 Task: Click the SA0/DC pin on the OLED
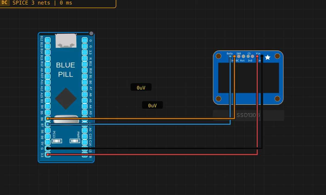239,56
